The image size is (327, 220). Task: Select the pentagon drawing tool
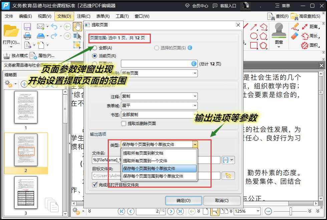click(x=263, y=35)
